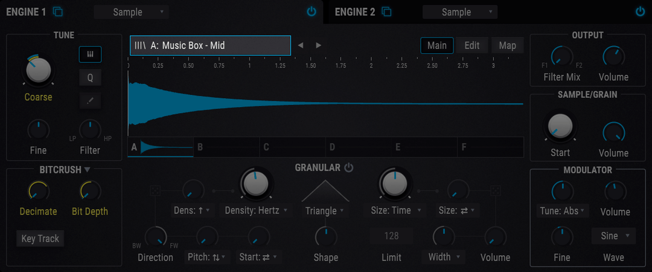Click the triangle grain shape display
This screenshot has height=272, width=652.
click(325, 191)
